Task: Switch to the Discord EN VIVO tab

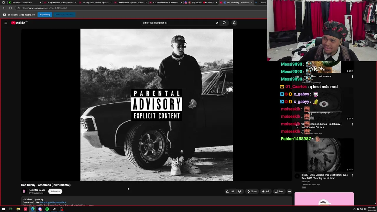Action: point(201,2)
